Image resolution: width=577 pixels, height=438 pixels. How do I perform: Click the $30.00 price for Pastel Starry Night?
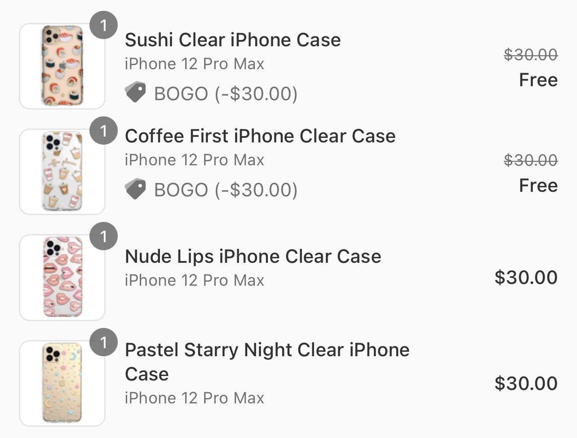pos(526,383)
